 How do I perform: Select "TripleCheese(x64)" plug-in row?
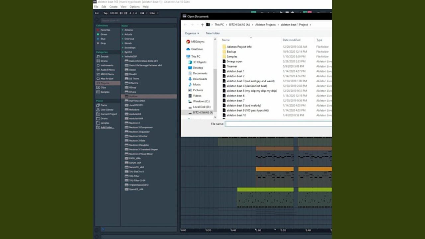(139, 185)
